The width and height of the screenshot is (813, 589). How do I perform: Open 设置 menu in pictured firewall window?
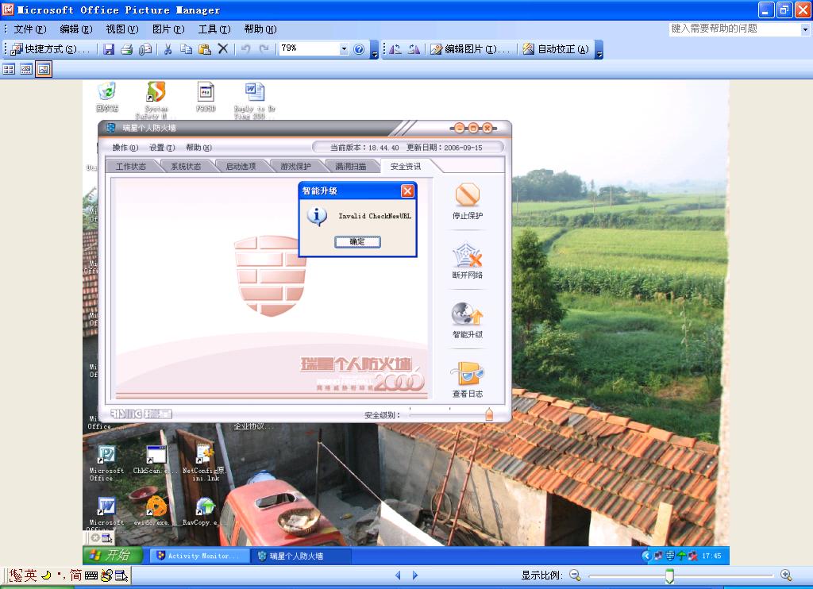(x=162, y=148)
